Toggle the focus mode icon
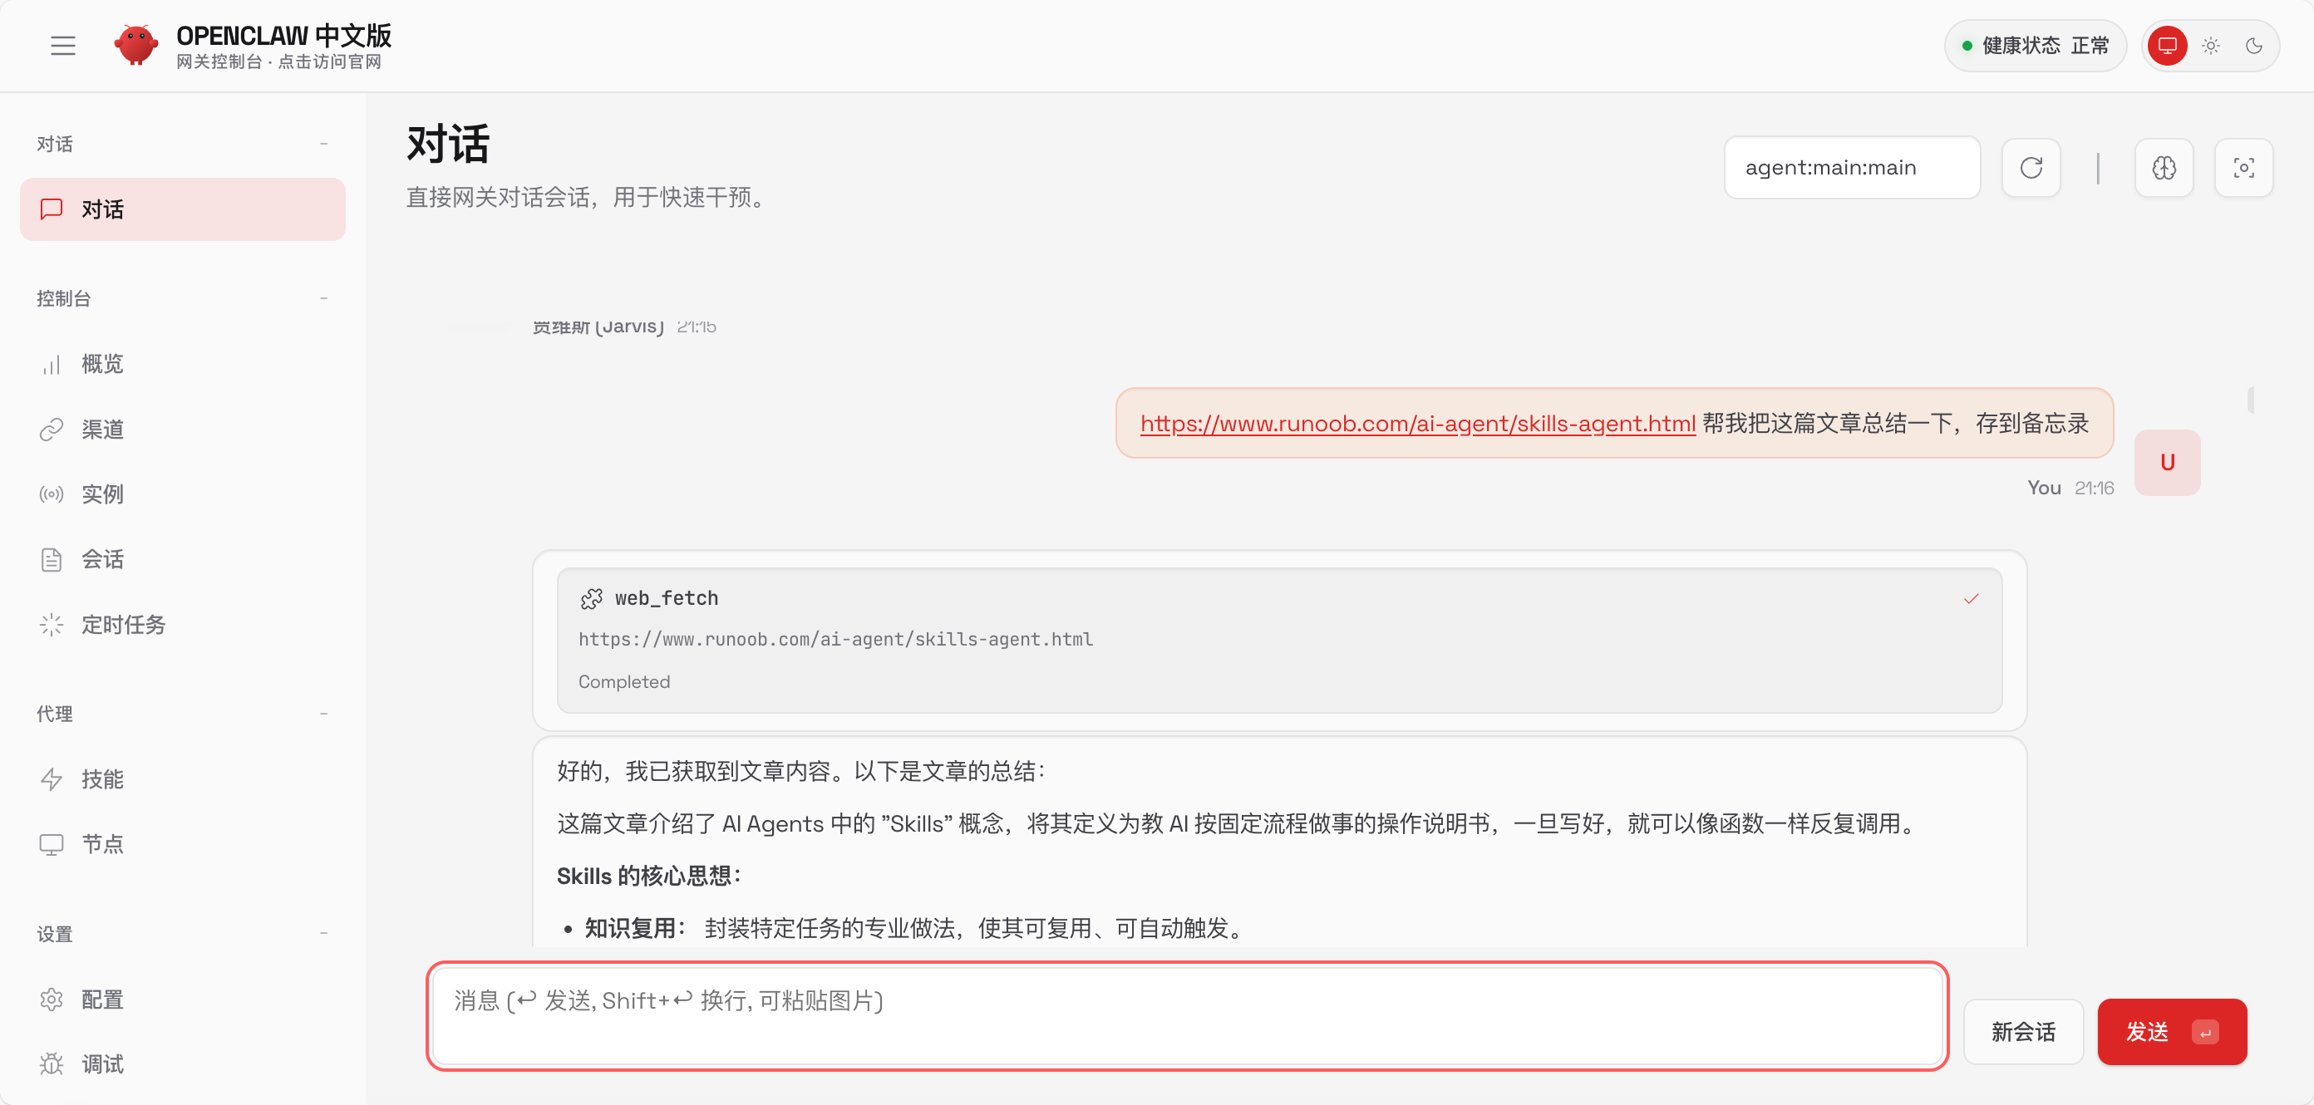This screenshot has height=1105, width=2314. 2243,168
